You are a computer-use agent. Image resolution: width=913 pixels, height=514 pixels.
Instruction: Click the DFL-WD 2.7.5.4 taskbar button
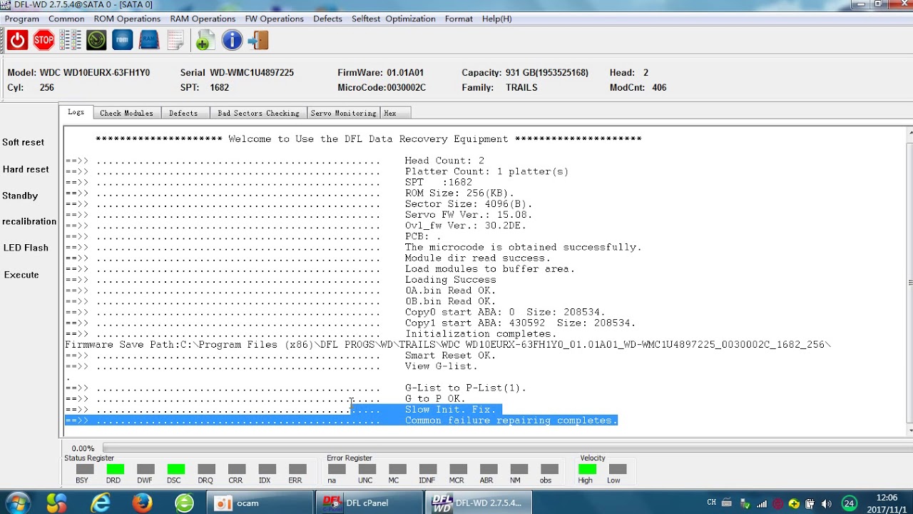[x=477, y=503]
